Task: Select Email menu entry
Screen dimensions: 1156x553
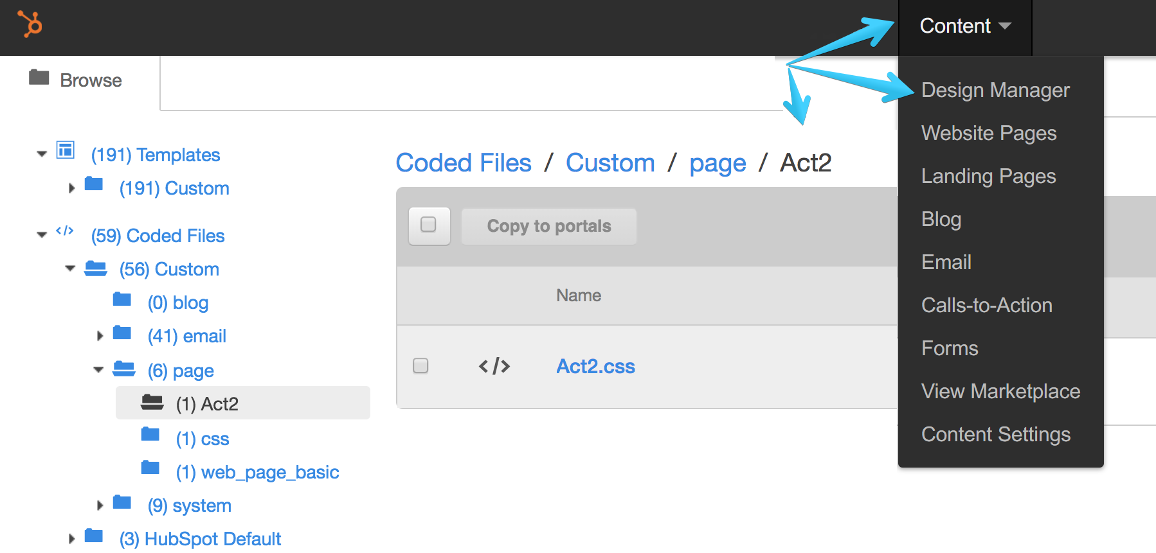Action: coord(946,262)
